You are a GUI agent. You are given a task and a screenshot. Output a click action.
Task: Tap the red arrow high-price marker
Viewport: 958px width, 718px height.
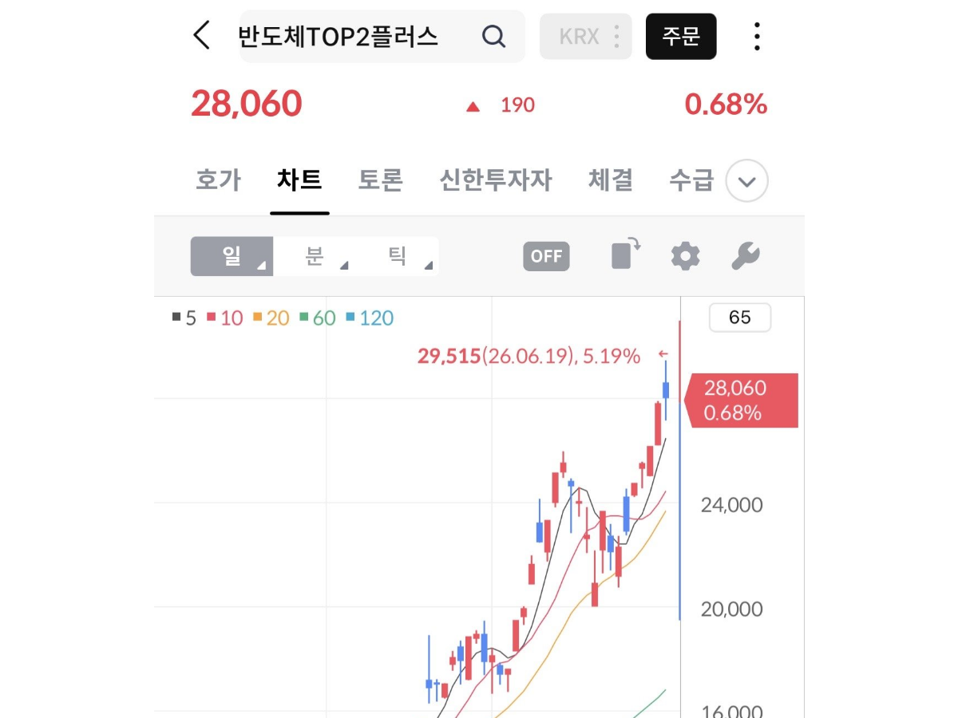[663, 354]
